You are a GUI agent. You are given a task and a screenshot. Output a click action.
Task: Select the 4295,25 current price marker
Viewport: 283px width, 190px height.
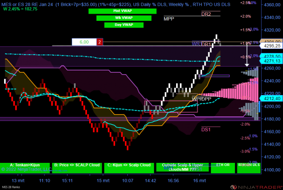tap(272, 46)
